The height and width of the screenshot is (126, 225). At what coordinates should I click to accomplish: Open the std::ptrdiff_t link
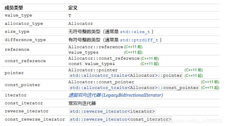pos(139,40)
